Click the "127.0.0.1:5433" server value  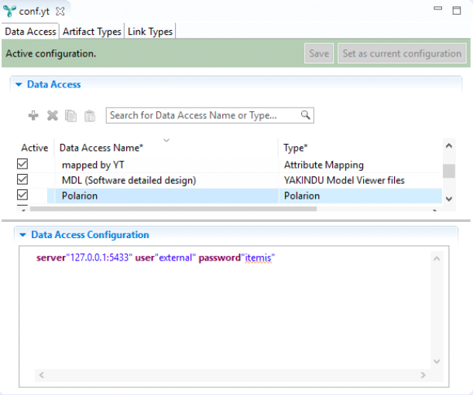[x=99, y=258]
